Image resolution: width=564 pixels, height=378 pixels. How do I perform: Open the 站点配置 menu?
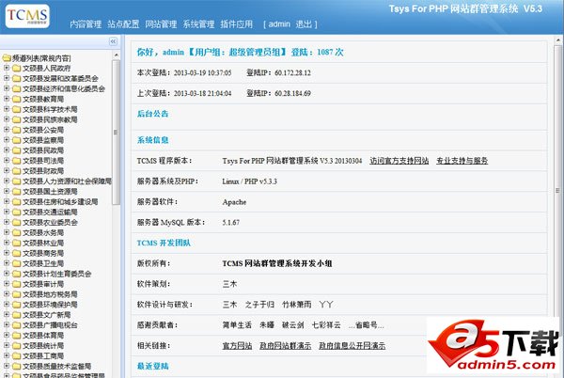click(123, 24)
